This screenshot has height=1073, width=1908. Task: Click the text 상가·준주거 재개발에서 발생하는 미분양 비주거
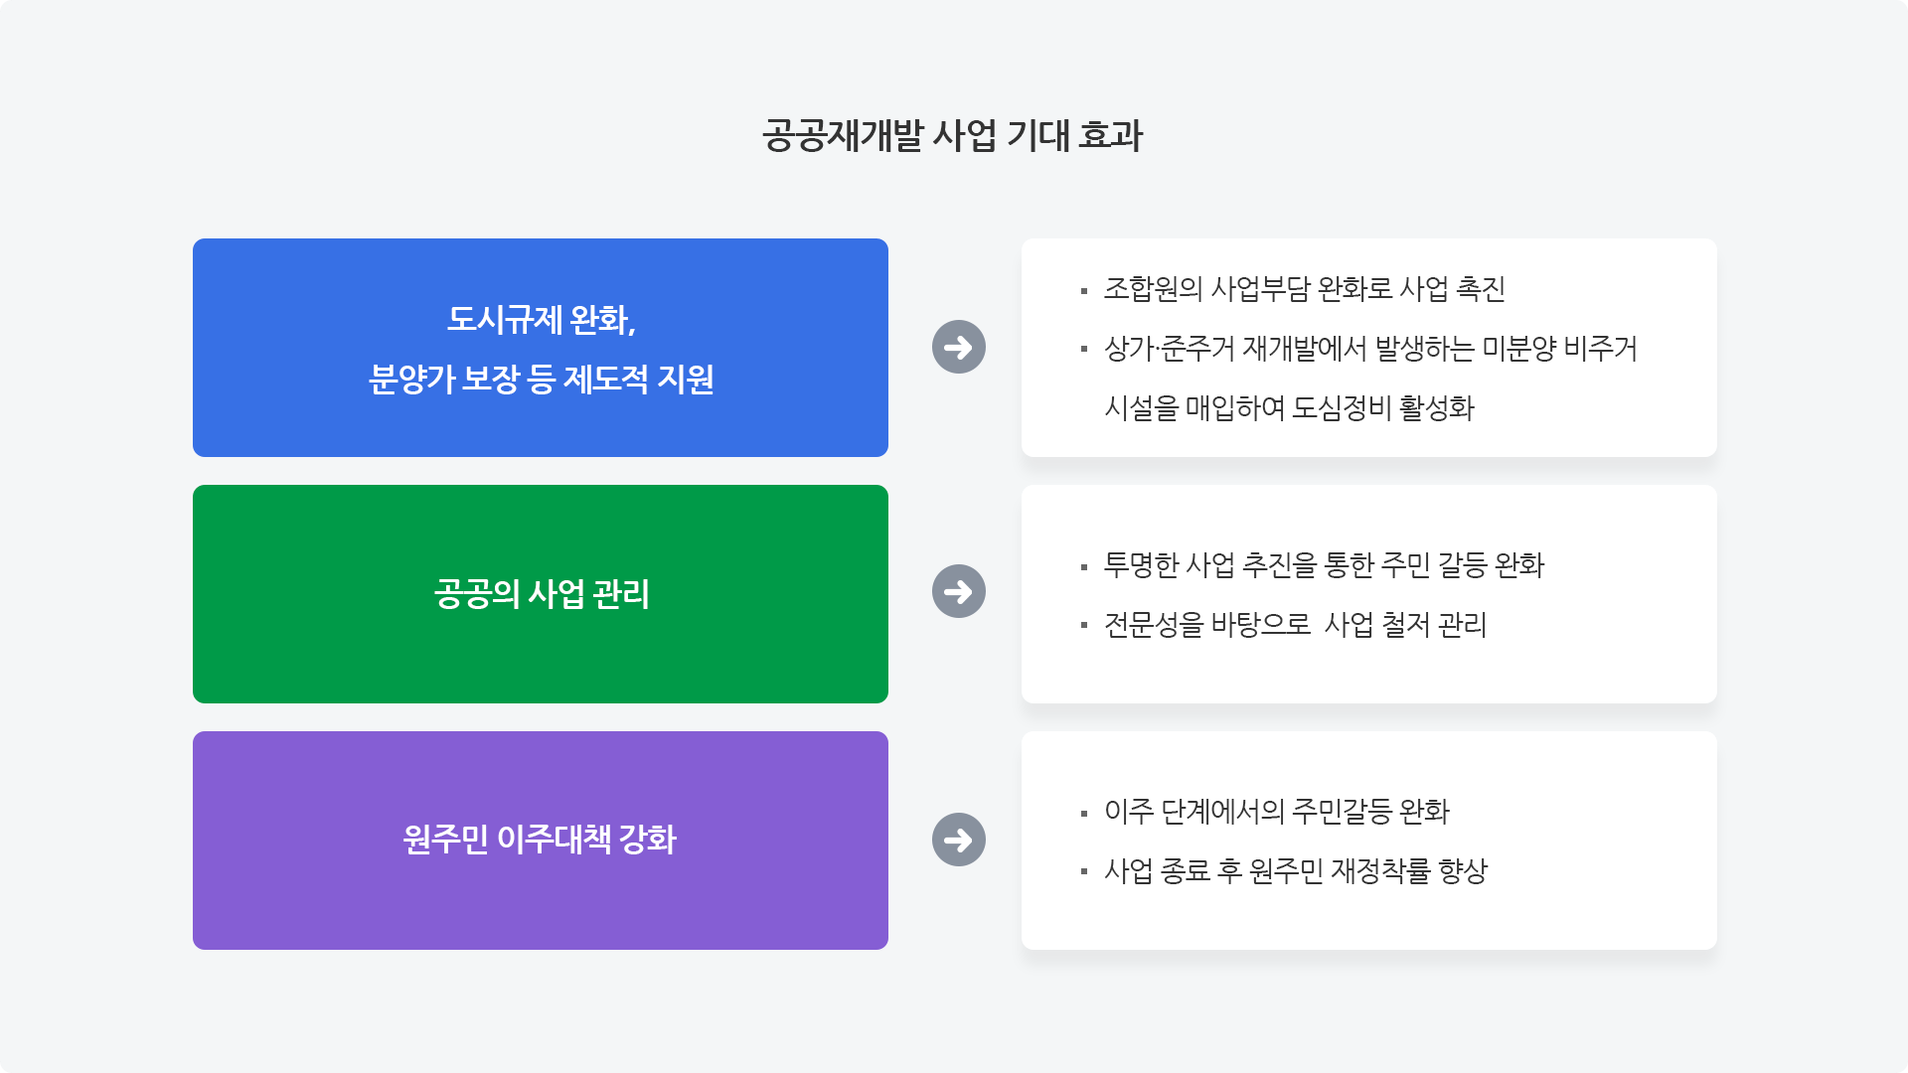pos(1370,349)
